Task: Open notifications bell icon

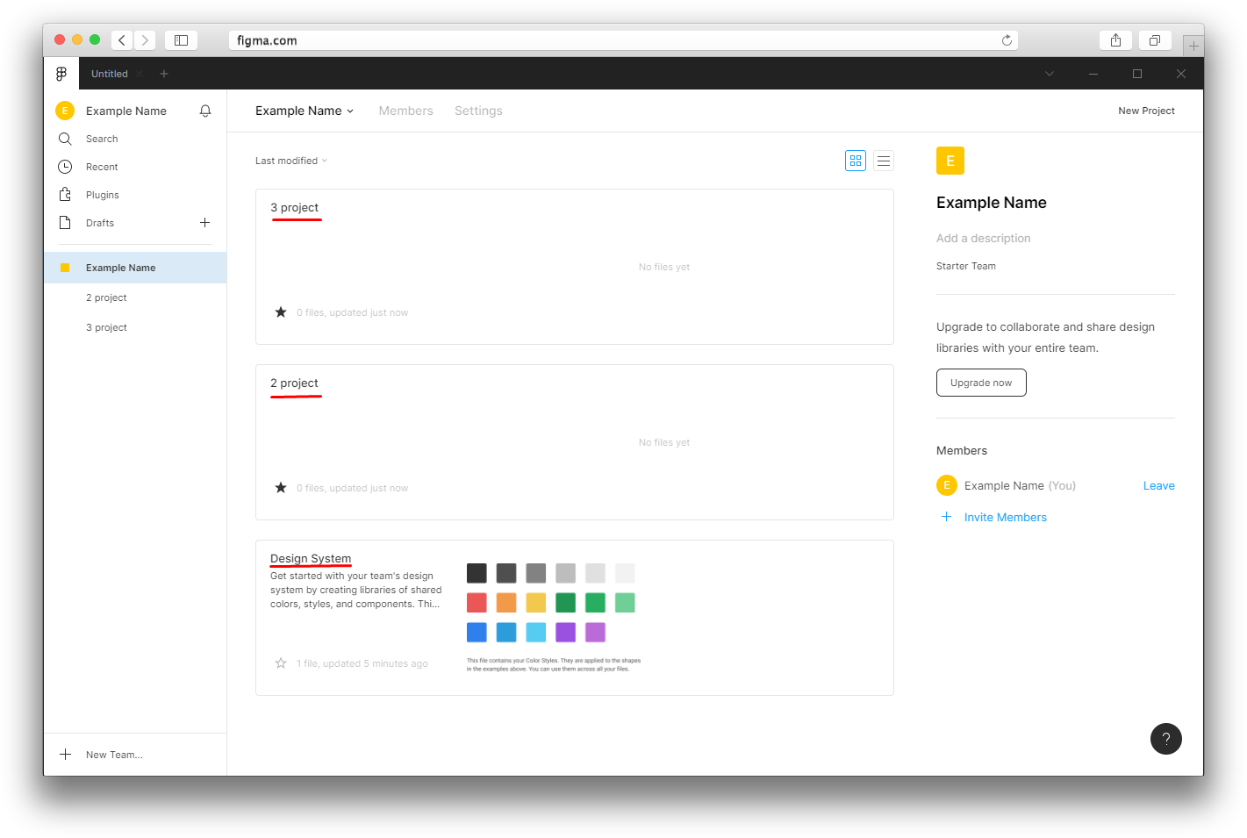Action: click(x=205, y=111)
